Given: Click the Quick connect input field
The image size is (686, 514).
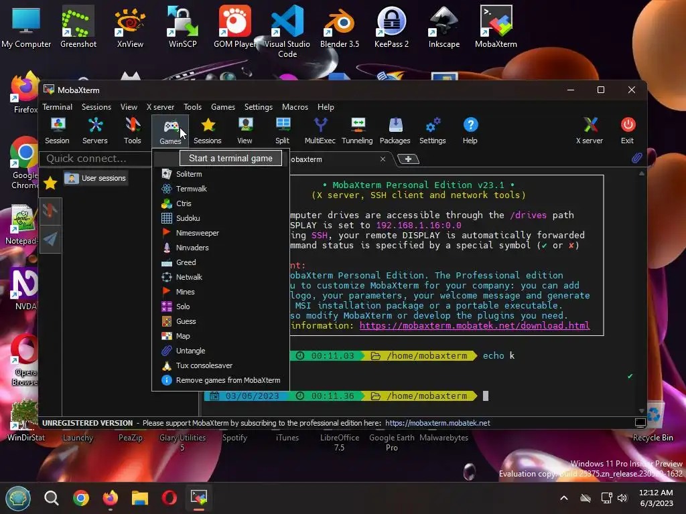Looking at the screenshot, I should (95, 159).
